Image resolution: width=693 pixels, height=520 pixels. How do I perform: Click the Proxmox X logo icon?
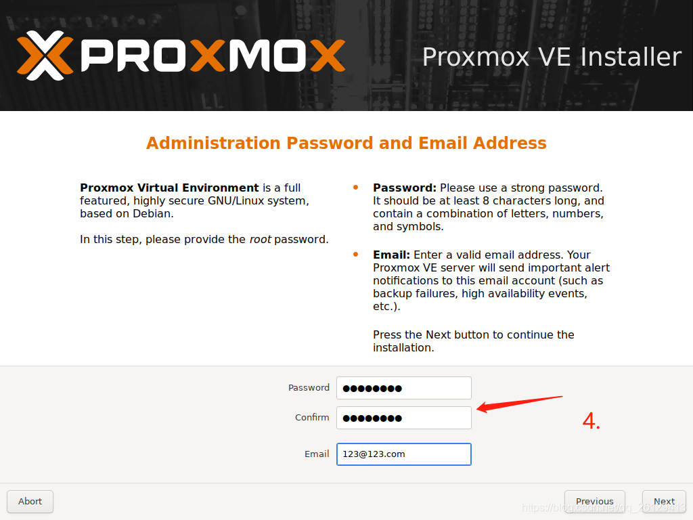pyautogui.click(x=45, y=56)
